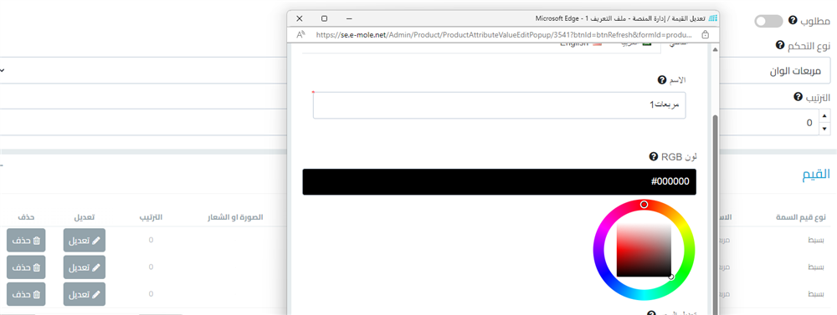
Task: Show help icon beside نوع التحكم
Action: (x=780, y=45)
